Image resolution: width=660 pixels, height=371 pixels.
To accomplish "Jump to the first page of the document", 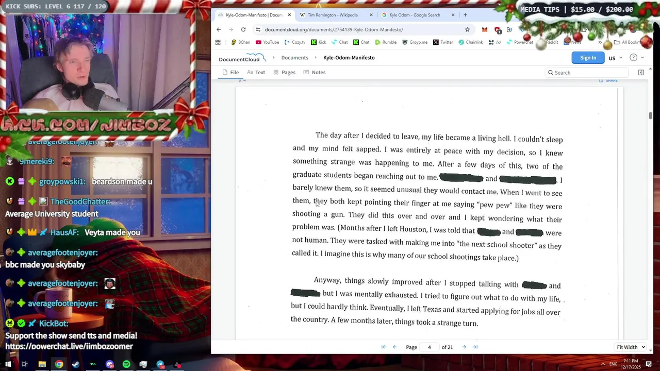I will tap(384, 347).
